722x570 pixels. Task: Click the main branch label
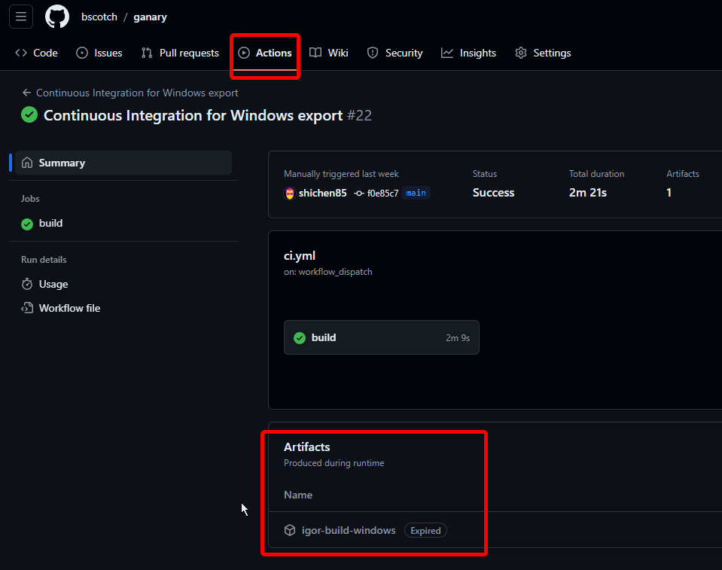[x=416, y=193]
